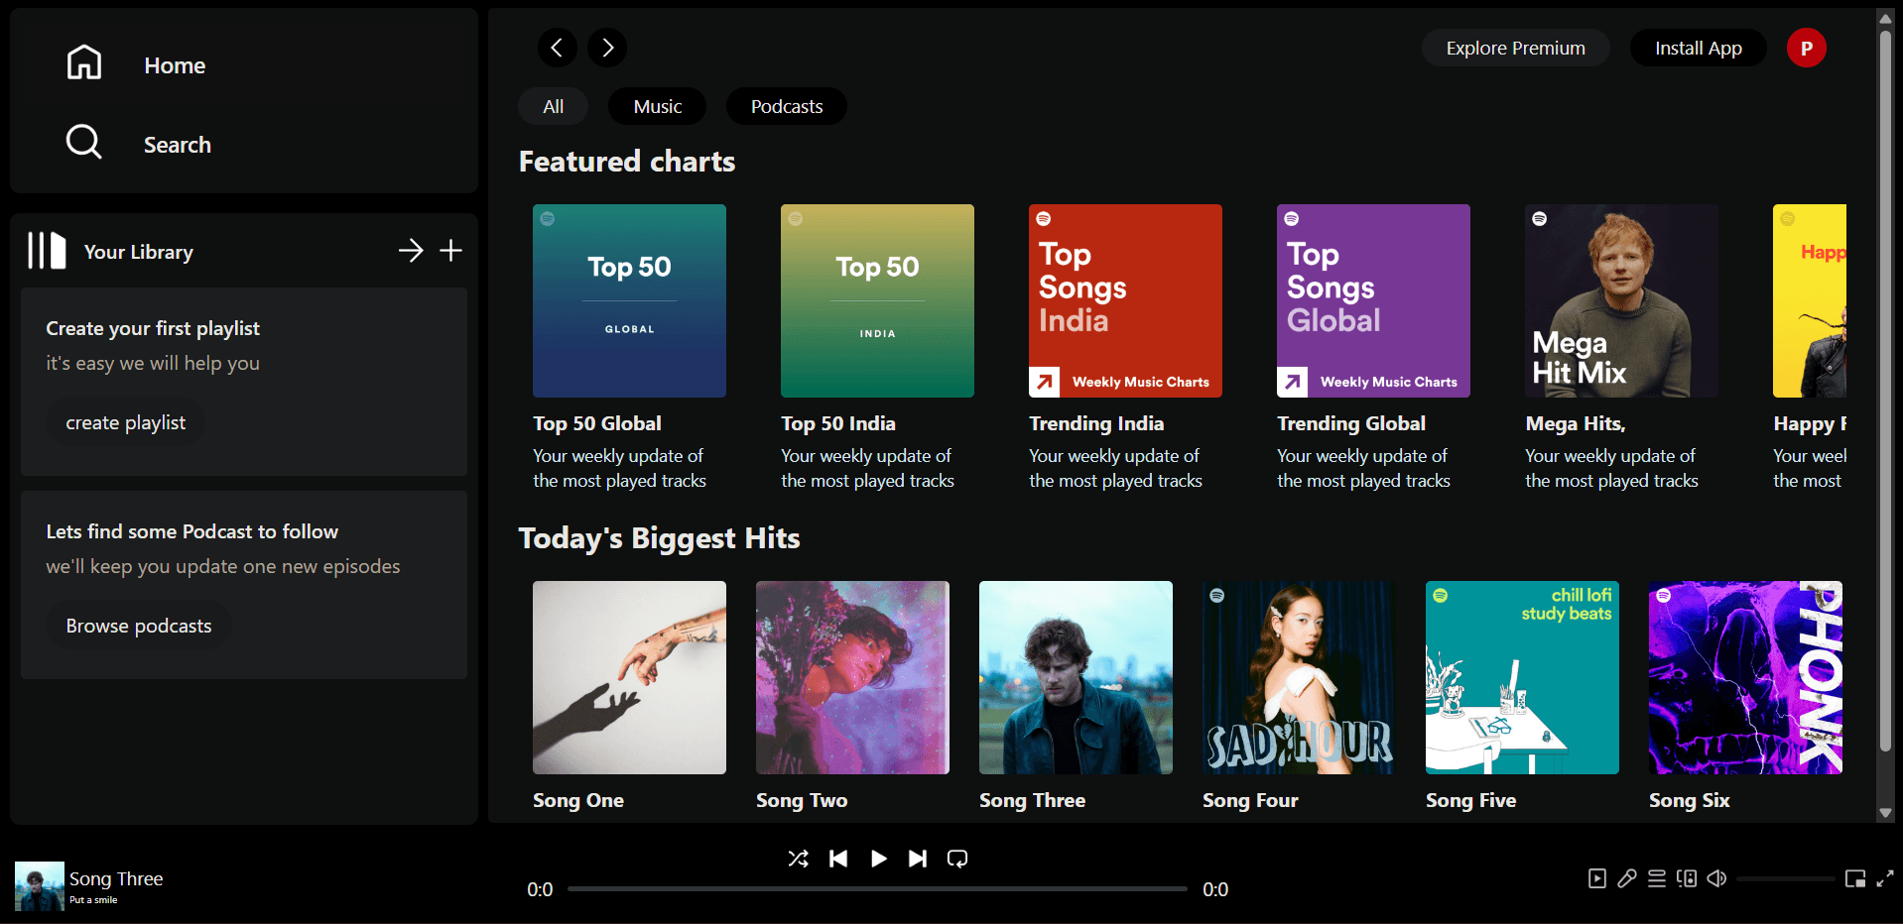Select the Music filter tab
Viewport: 1903px width, 924px height.
(x=658, y=106)
